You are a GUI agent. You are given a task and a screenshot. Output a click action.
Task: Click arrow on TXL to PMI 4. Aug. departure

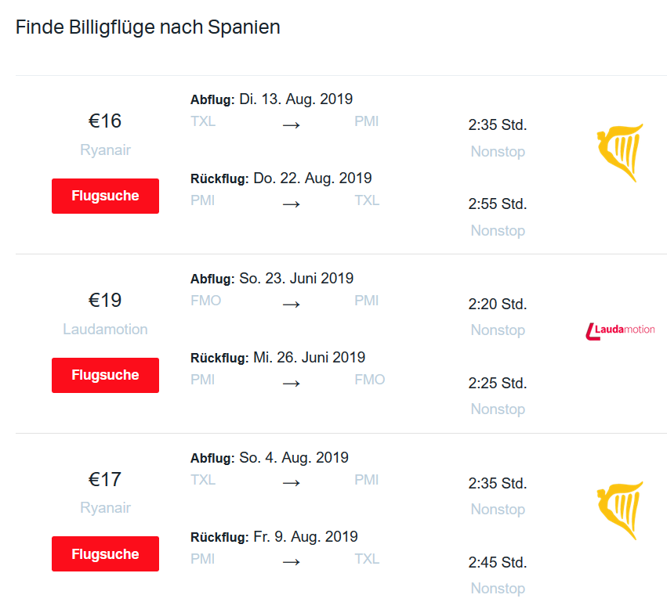(292, 484)
